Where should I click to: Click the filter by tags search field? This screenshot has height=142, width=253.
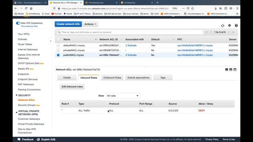tap(130, 32)
